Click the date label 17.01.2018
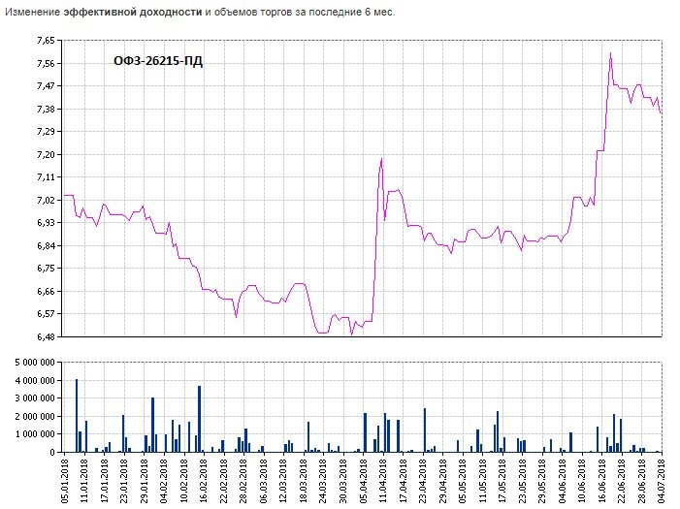This screenshot has height=509, width=680. pyautogui.click(x=104, y=482)
